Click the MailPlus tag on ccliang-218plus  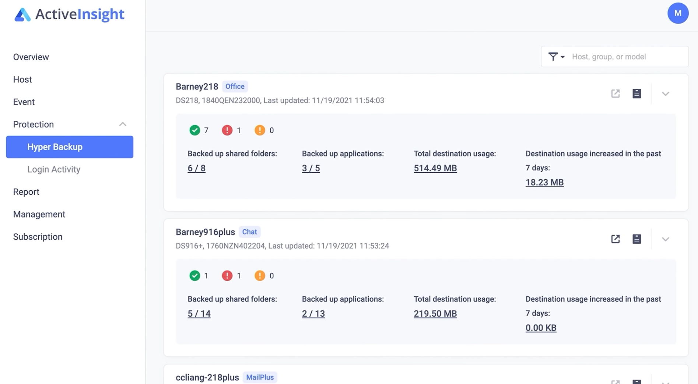point(260,377)
